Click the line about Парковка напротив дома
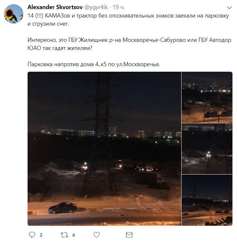 pos(94,64)
